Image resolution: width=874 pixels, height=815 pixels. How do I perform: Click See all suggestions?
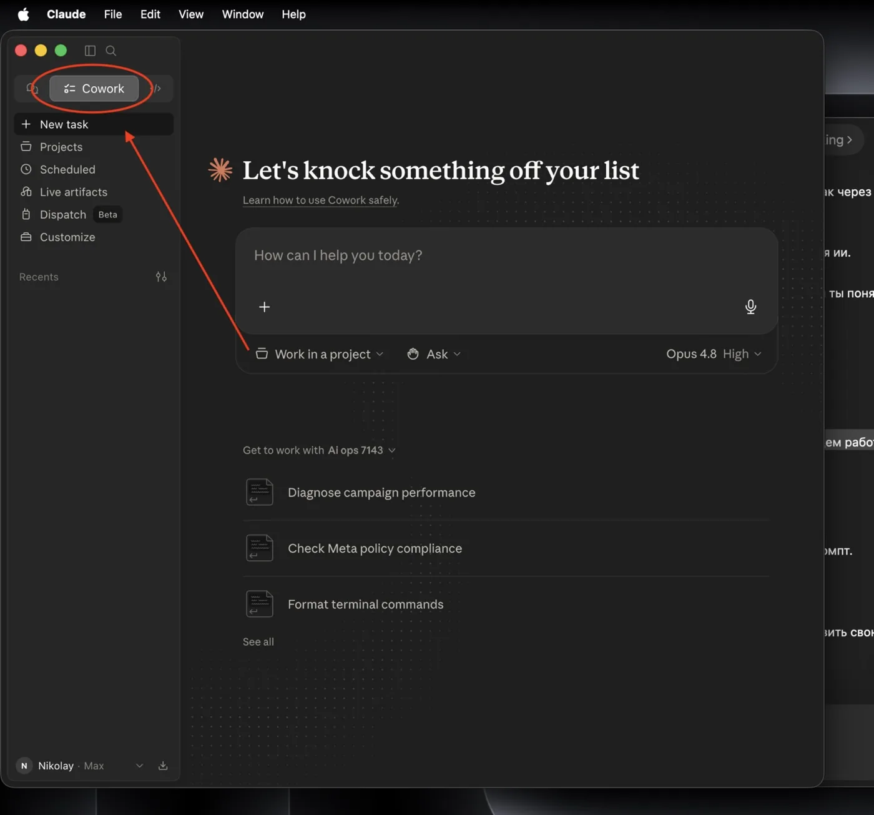258,641
